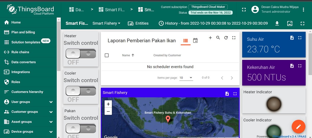
Task: Open Rule chains
Action: click(x=28, y=52)
